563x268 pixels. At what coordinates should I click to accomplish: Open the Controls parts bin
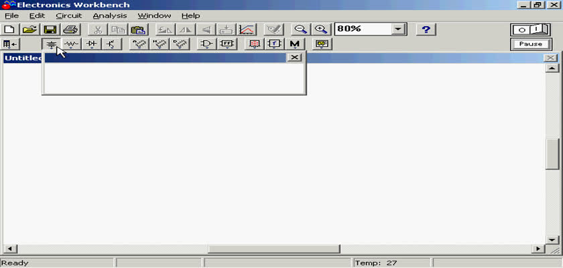coord(274,44)
